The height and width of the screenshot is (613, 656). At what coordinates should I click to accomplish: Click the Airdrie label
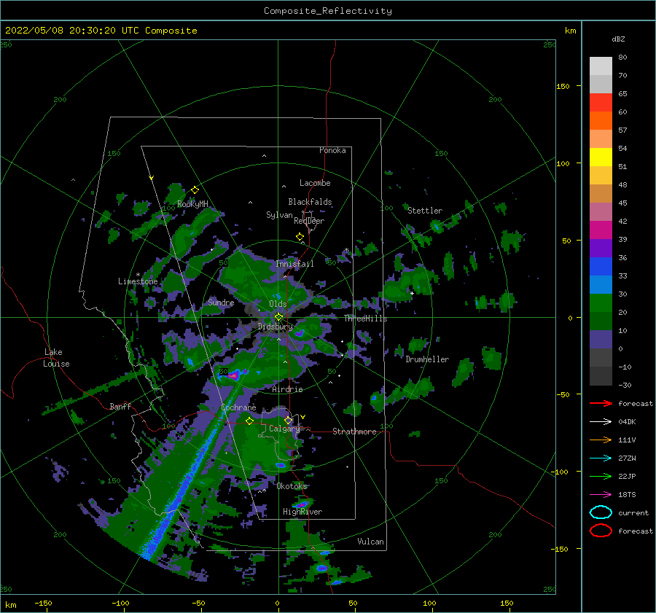[x=287, y=389]
